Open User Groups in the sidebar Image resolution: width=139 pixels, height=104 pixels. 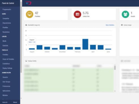[x=6, y=82]
